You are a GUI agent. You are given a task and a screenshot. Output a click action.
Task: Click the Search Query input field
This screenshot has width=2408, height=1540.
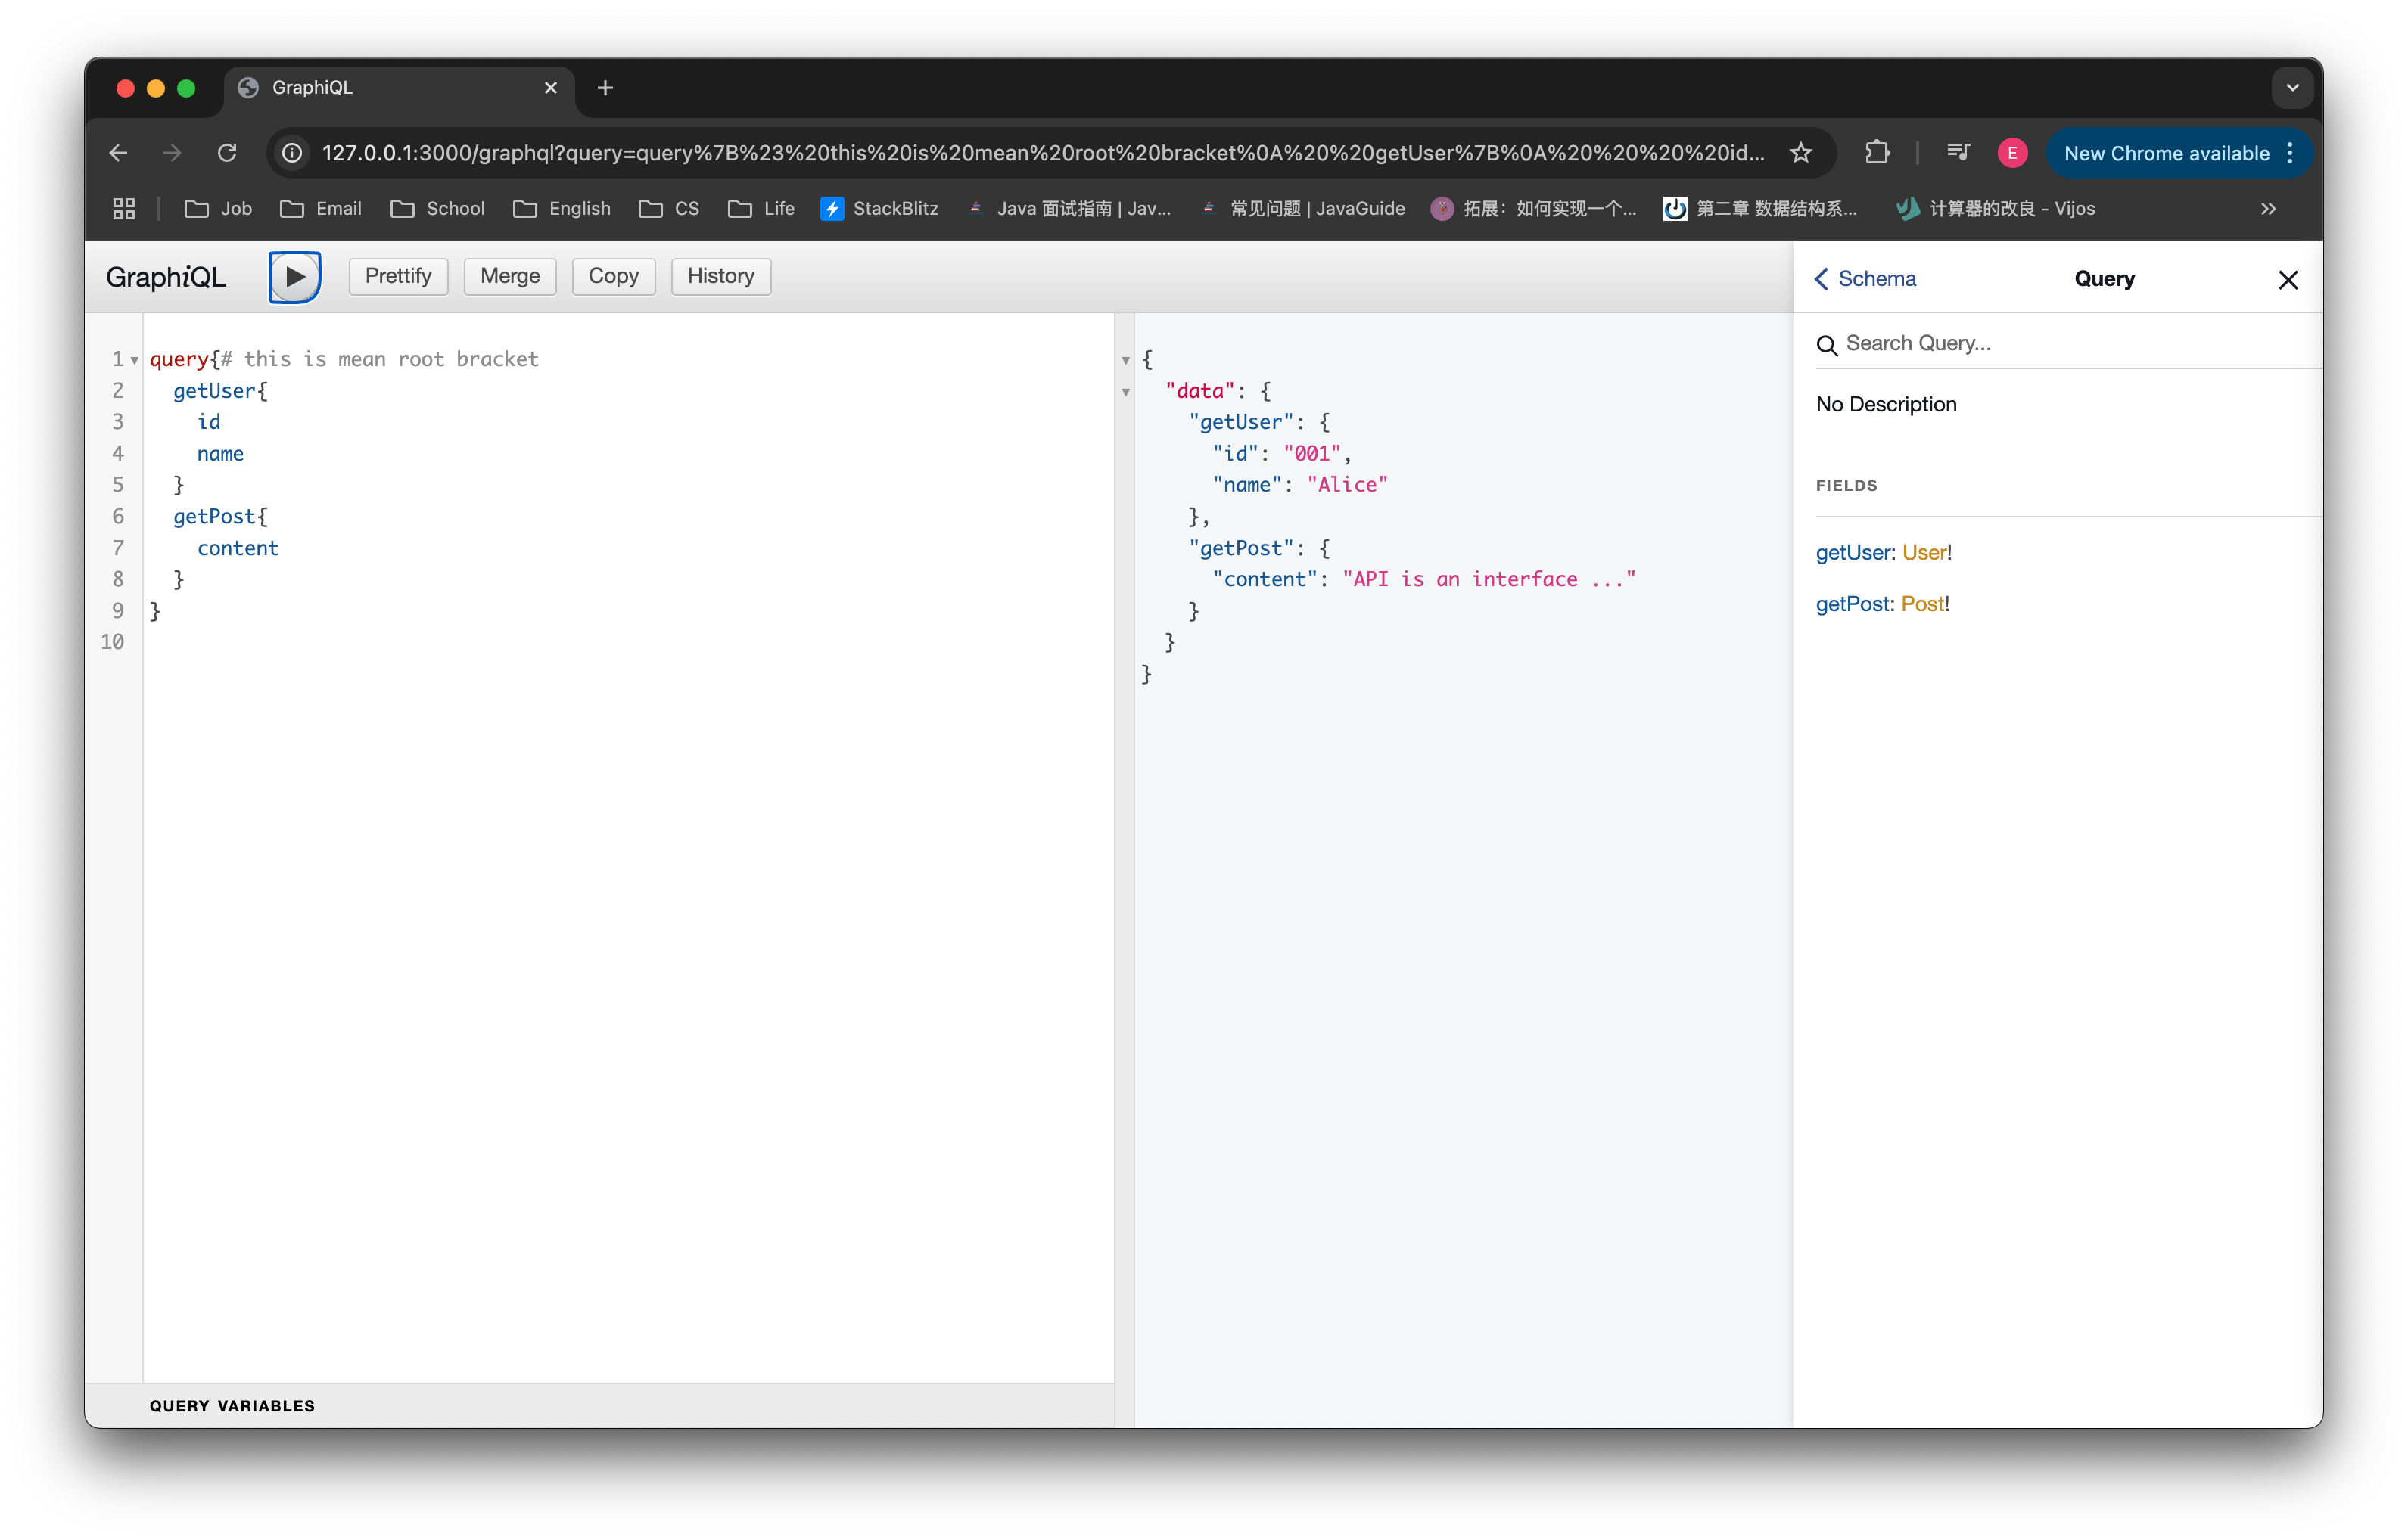2061,344
